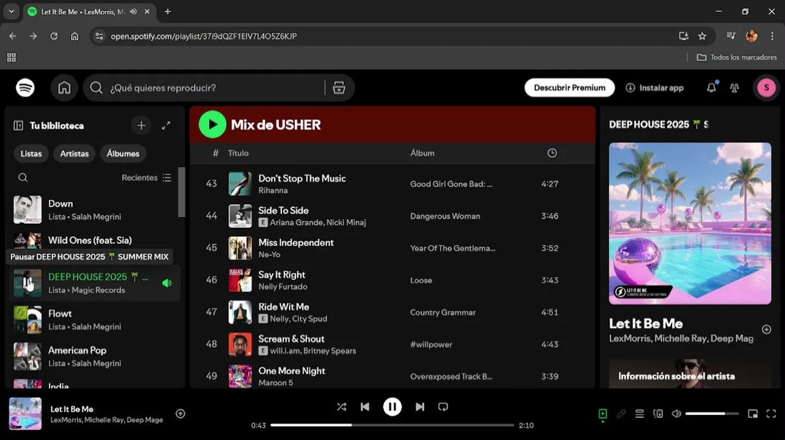Click the Install app download icon
Screen dimensions: 785x440
630,88
